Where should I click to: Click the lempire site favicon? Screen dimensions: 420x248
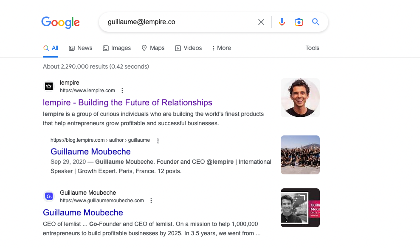pyautogui.click(x=49, y=86)
